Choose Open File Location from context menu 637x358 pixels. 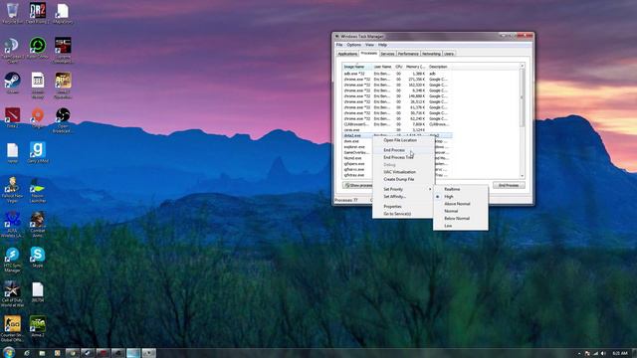point(403,140)
